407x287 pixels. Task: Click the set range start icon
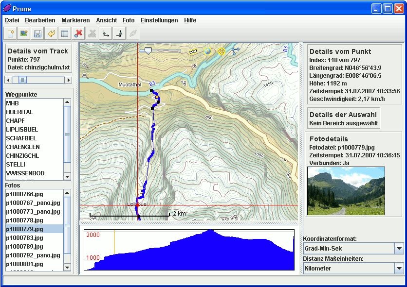pos(105,34)
